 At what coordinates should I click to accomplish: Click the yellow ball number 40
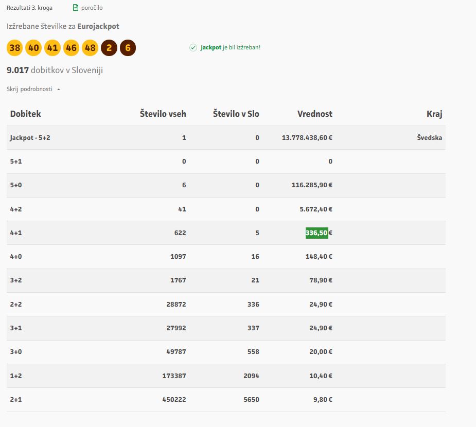click(33, 48)
